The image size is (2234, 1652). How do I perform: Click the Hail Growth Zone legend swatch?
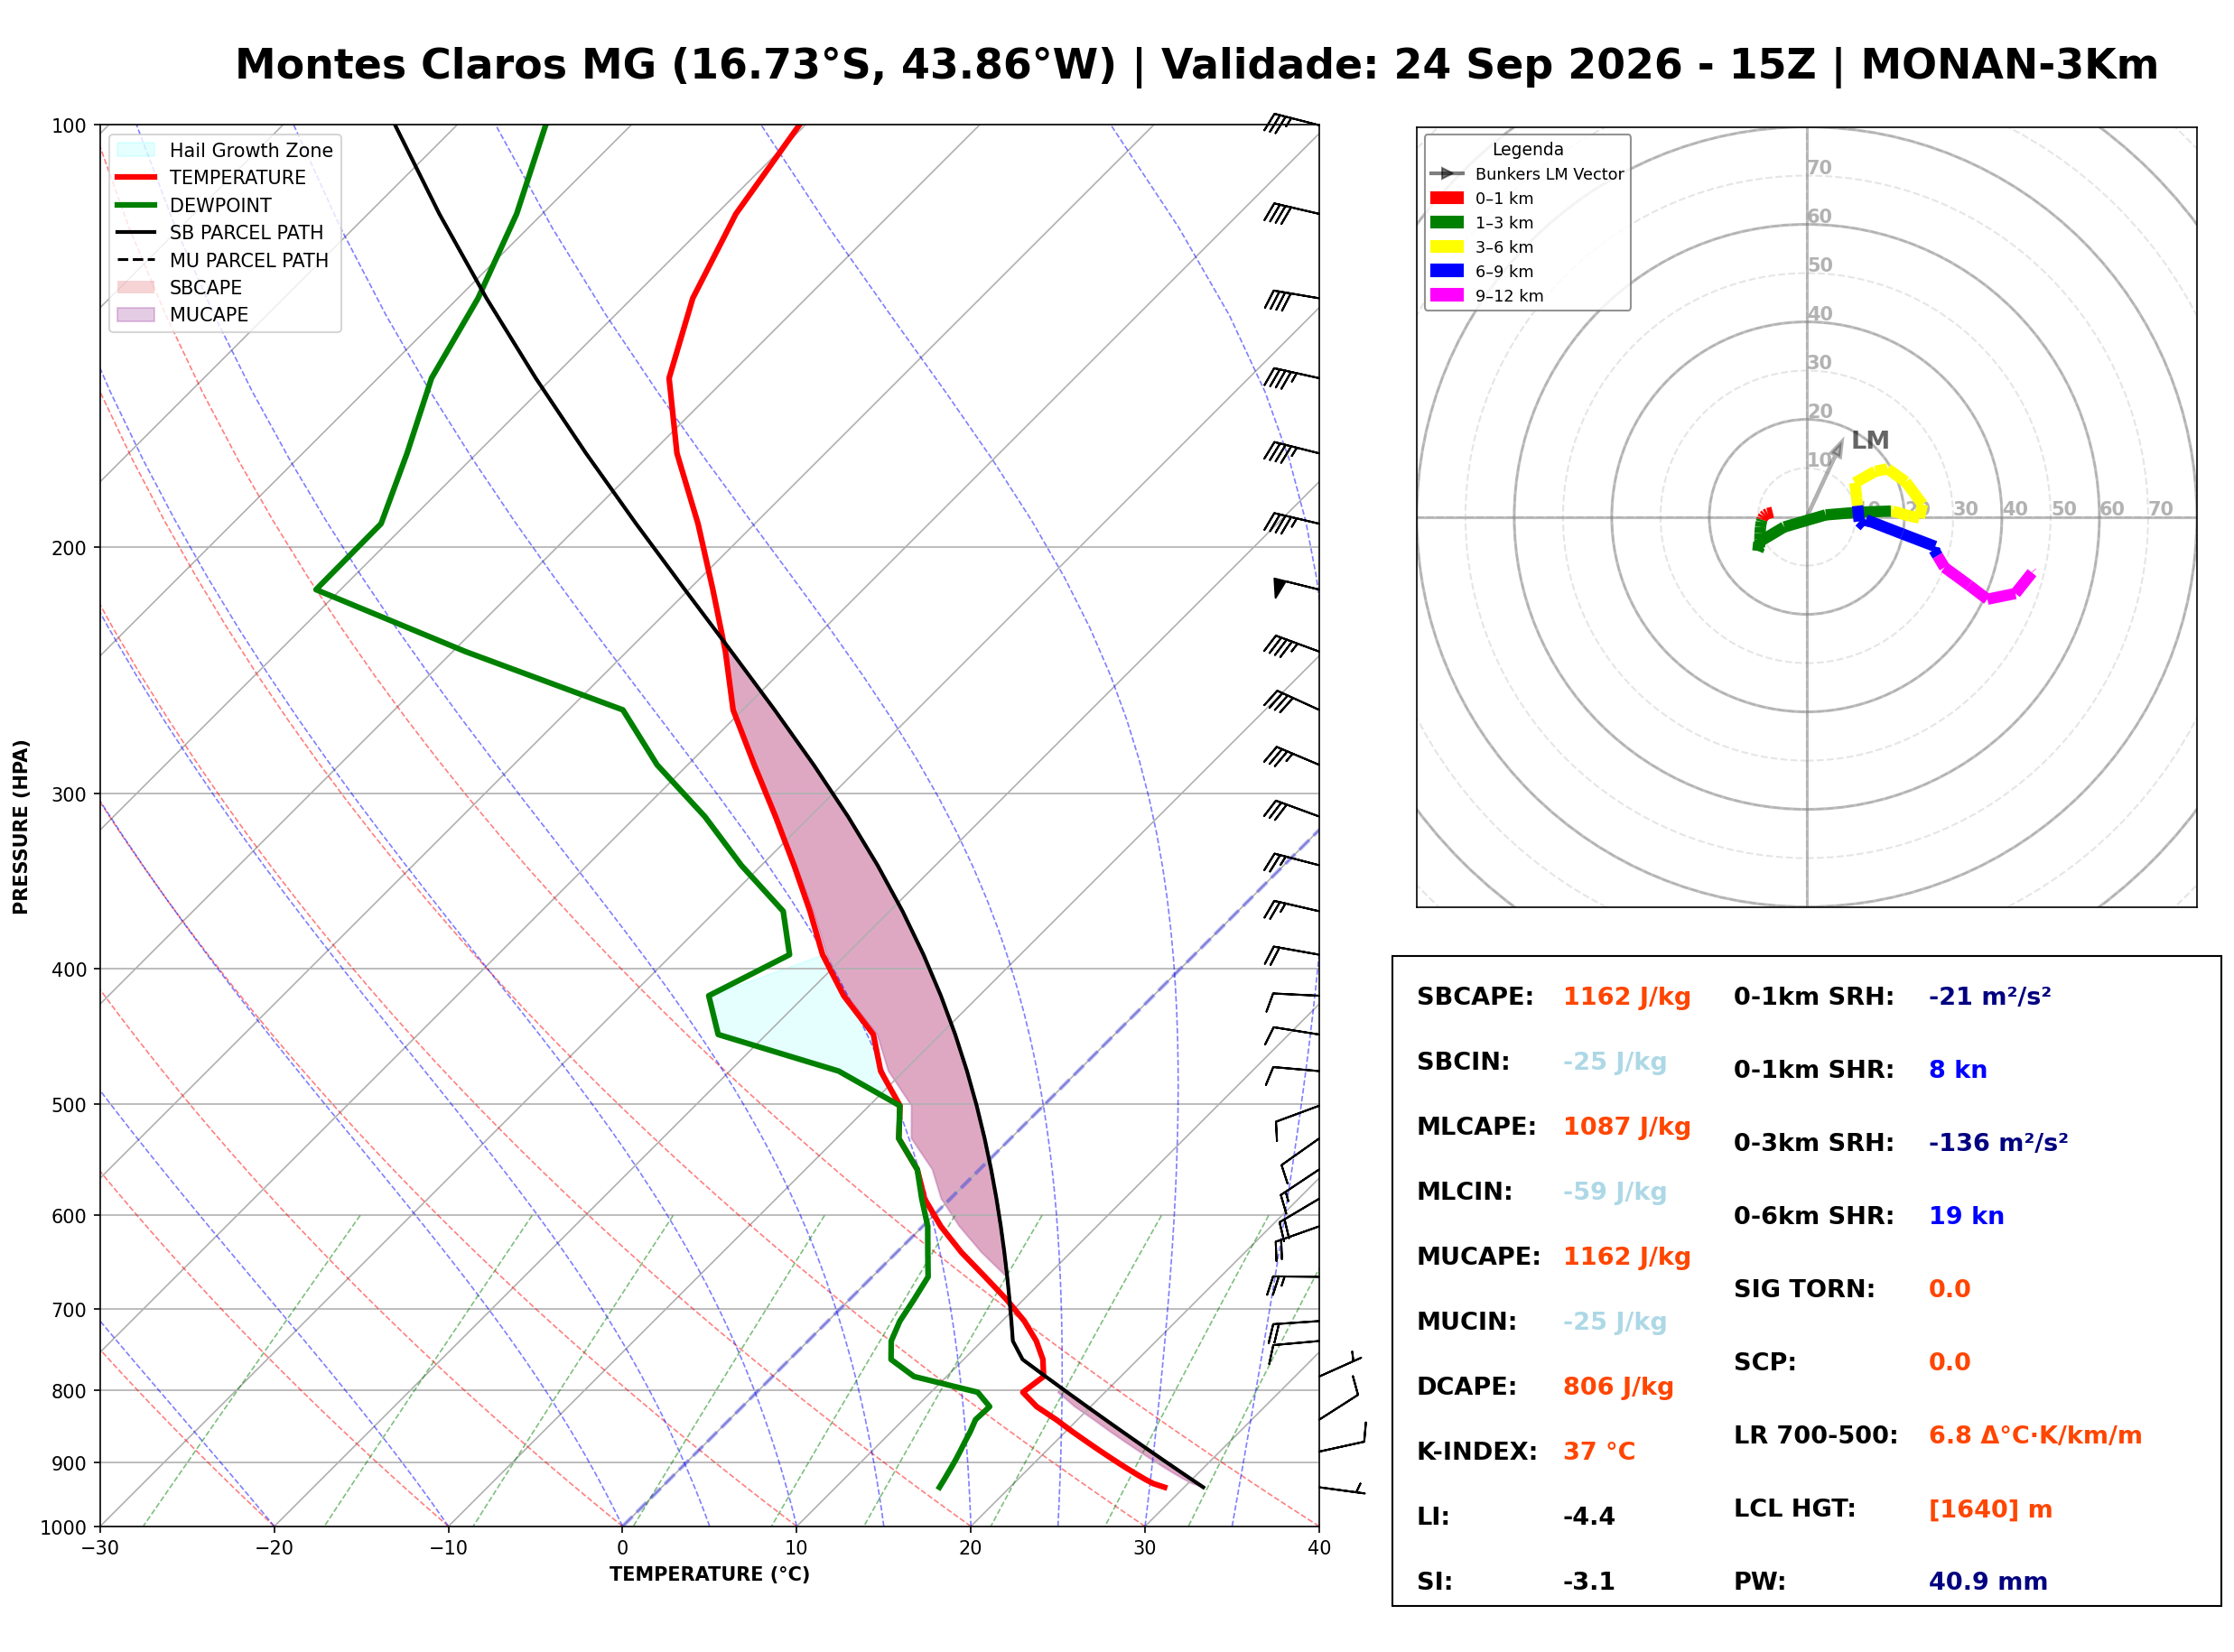click(x=136, y=150)
